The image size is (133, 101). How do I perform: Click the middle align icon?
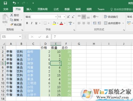coord(84,17)
